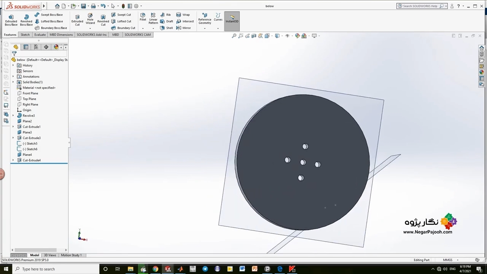Select the Extruded Cut tool
The height and width of the screenshot is (274, 487).
pyautogui.click(x=77, y=20)
